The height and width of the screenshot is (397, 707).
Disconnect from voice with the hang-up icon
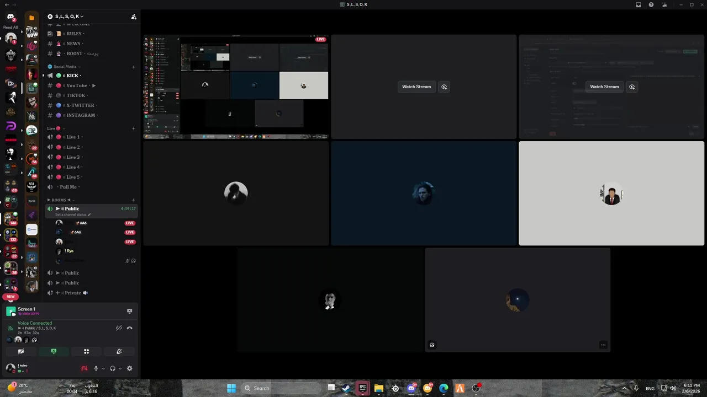click(x=130, y=328)
